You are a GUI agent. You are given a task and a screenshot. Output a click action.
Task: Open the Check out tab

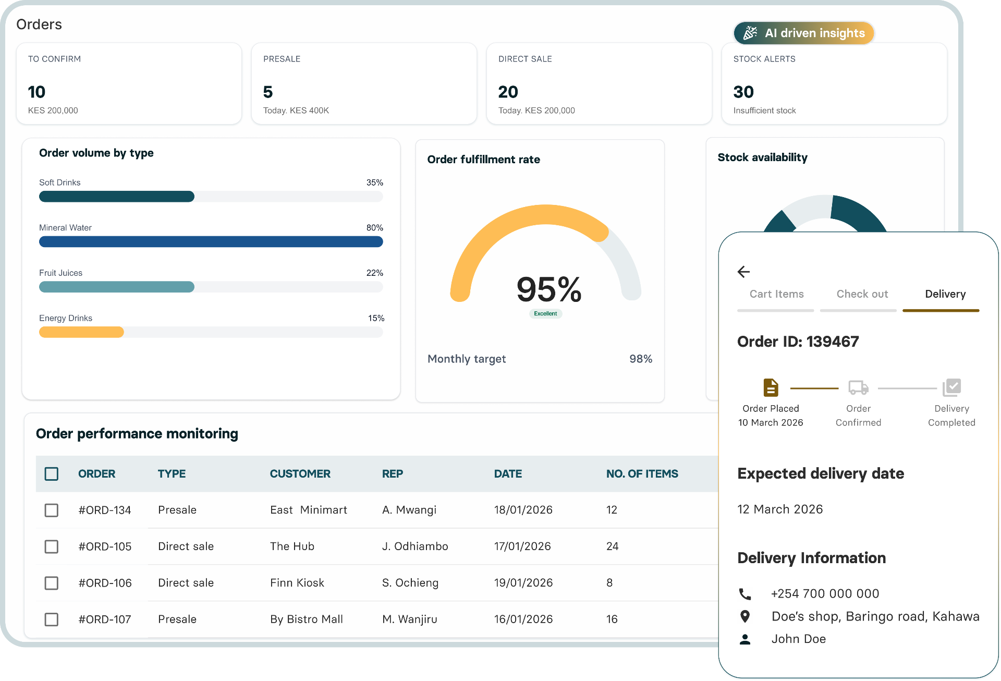pos(862,294)
